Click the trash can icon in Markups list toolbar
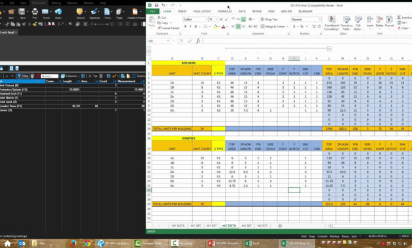 click(x=32, y=76)
